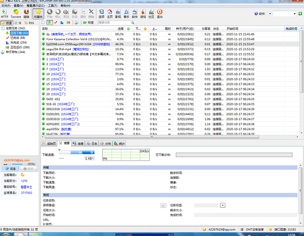
Task: Switch to the 频道 channel tab
Action: tap(7, 23)
